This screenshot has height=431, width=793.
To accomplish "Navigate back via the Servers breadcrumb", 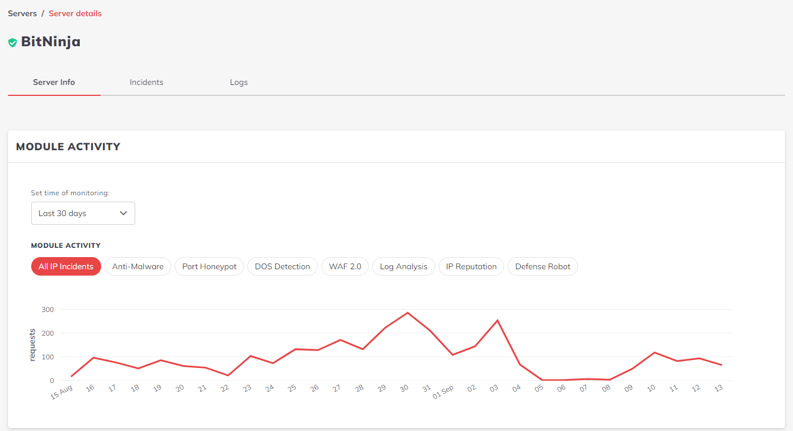I will pos(22,13).
